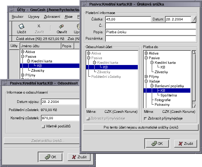Select KB under Kreditní karta in Platba do

163,67
